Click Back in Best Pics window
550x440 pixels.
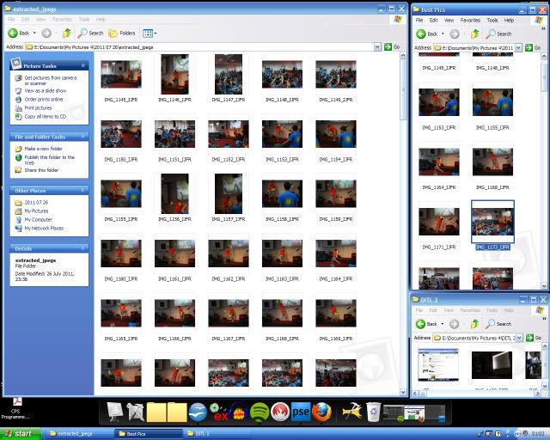pos(426,34)
